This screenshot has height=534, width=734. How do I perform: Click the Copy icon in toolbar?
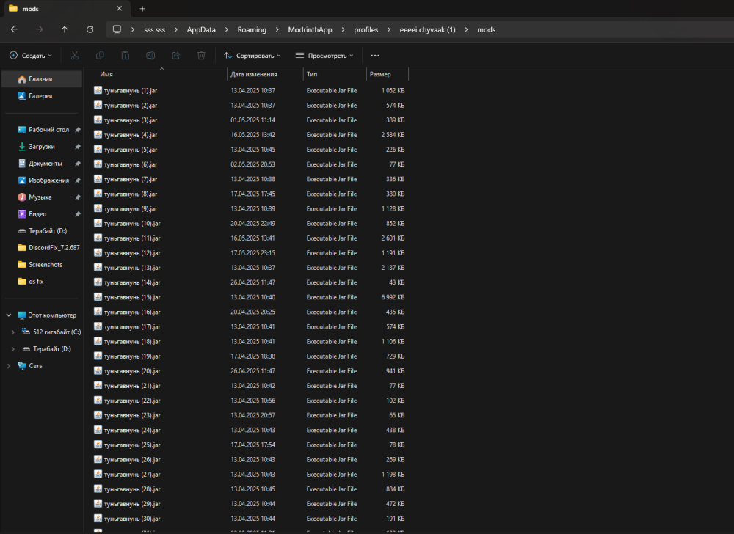tap(100, 56)
